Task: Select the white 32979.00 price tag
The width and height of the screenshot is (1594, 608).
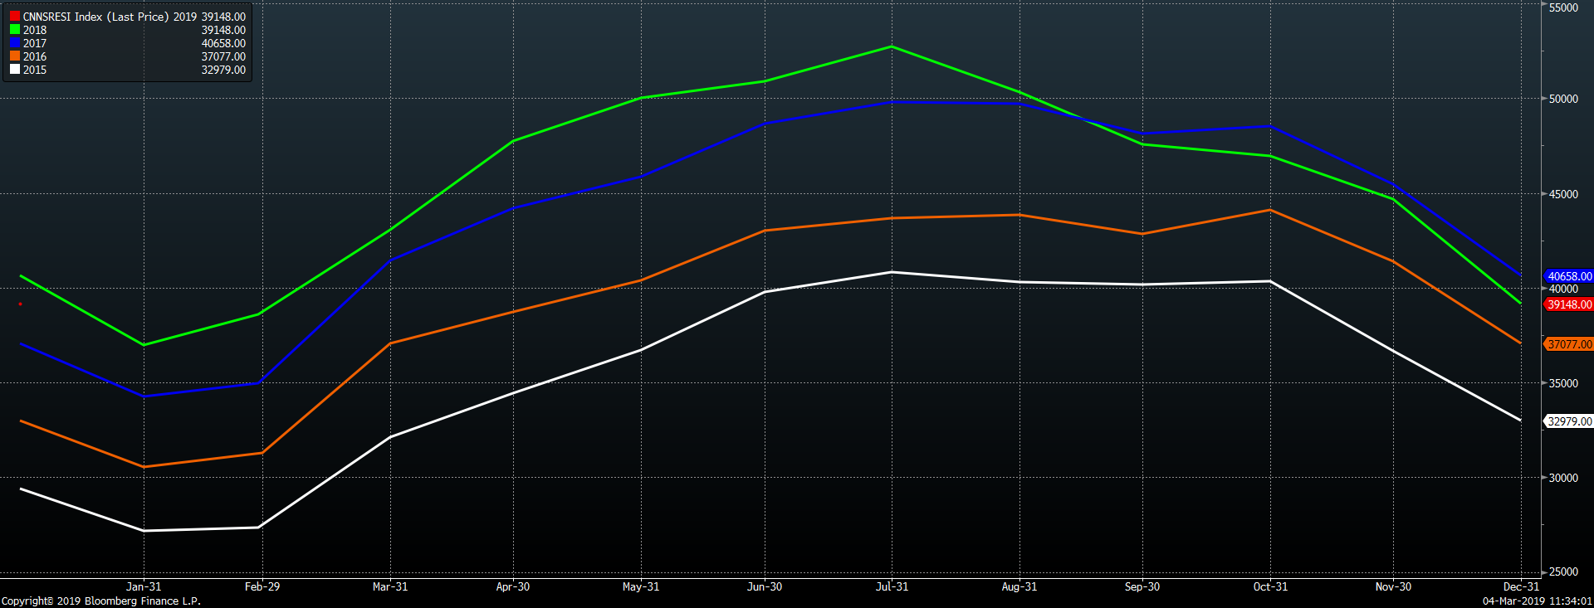Action: [x=1569, y=421]
